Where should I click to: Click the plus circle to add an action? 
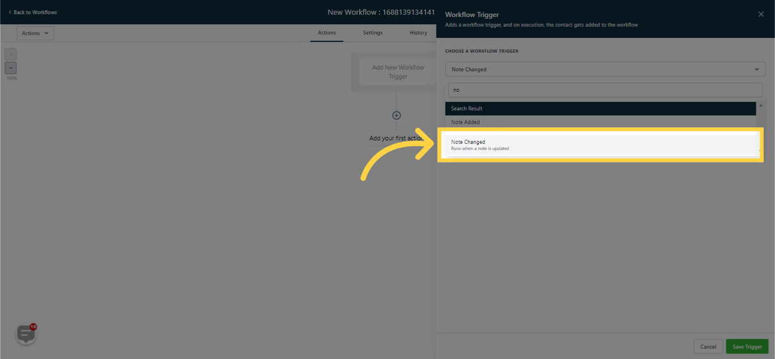click(396, 115)
